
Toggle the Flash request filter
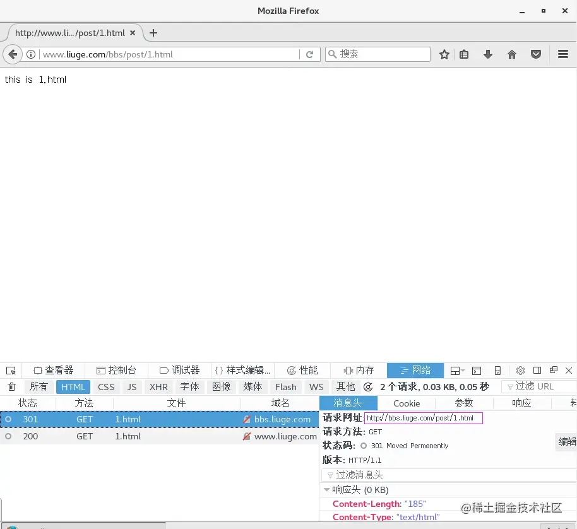285,386
